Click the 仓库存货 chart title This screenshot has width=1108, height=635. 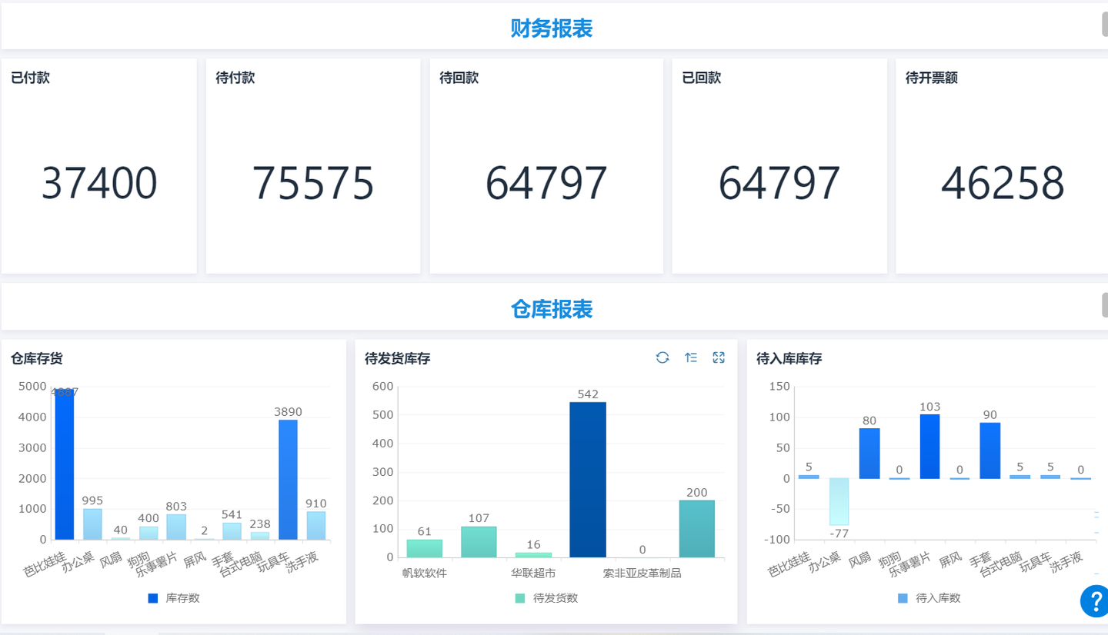37,358
